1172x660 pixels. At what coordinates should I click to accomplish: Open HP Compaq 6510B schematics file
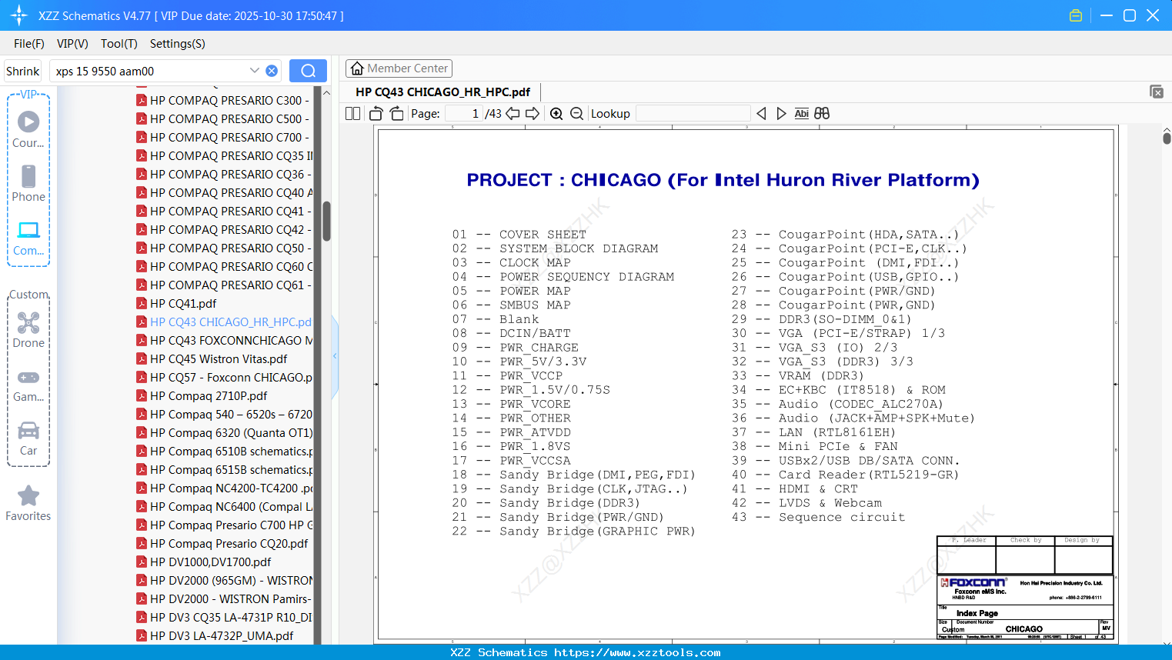pyautogui.click(x=224, y=451)
